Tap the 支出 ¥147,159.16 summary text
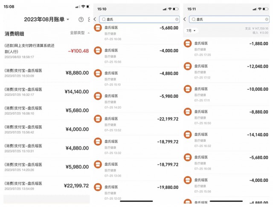The width and height of the screenshot is (273, 207). click(257, 29)
